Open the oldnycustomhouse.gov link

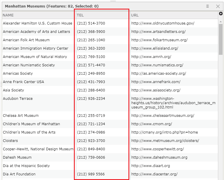click(163, 23)
